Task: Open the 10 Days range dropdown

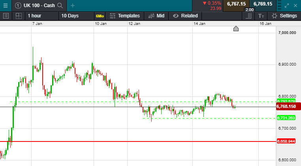Action: [76, 16]
